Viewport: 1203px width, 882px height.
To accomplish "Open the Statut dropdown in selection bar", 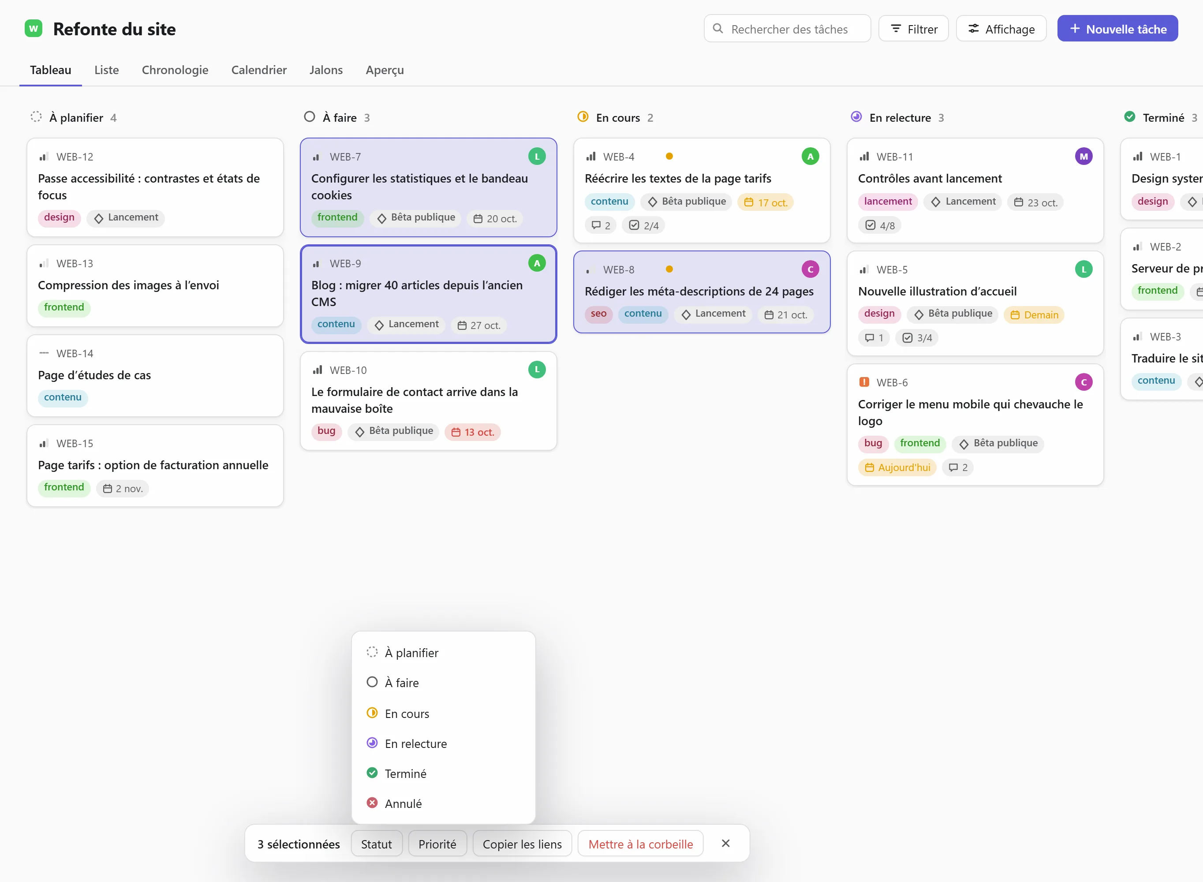I will [x=376, y=844].
